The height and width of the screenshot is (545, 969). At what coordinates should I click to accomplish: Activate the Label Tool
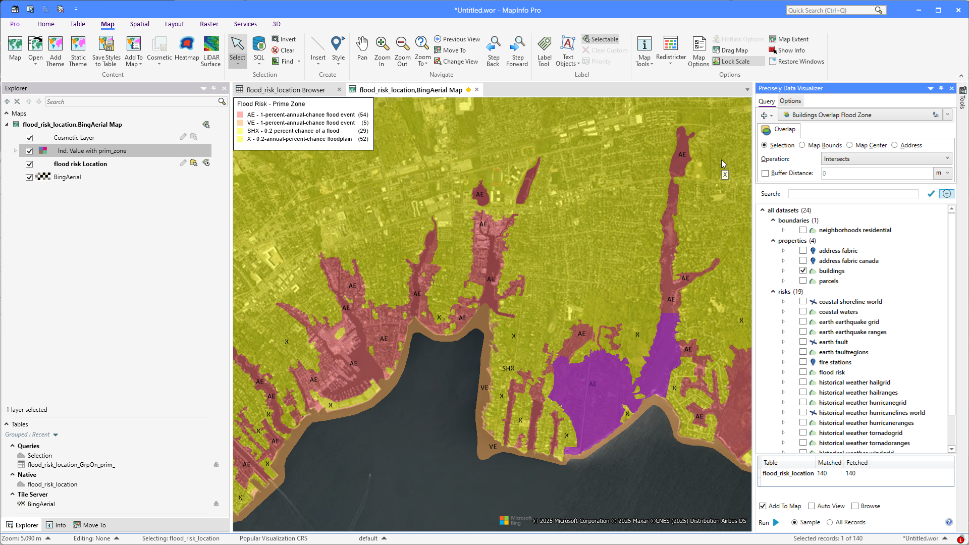click(x=544, y=49)
